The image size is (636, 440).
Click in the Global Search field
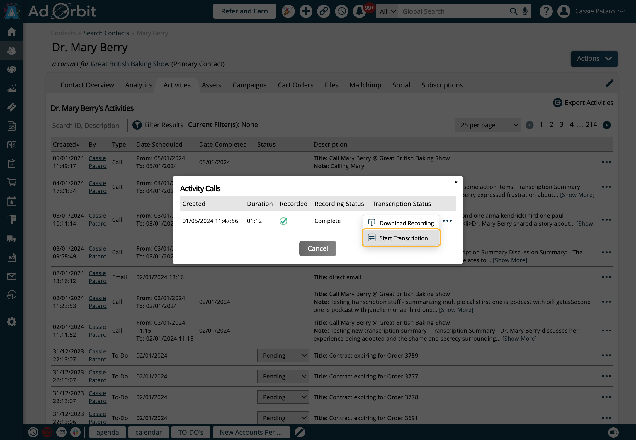[454, 11]
